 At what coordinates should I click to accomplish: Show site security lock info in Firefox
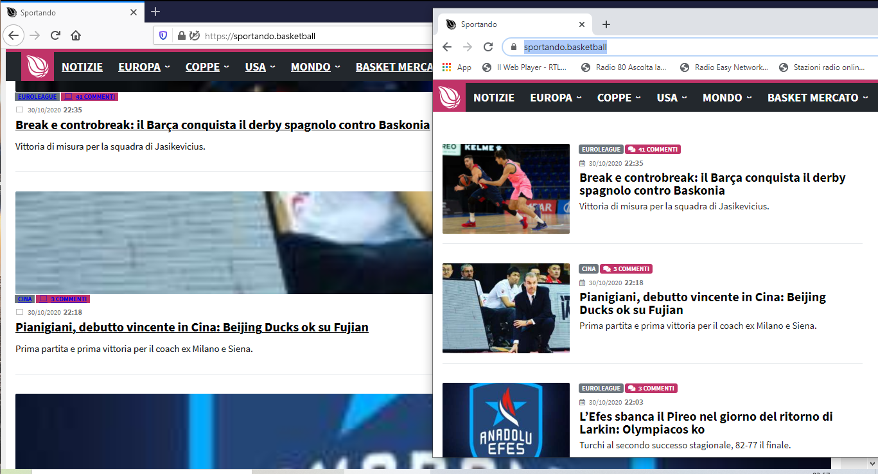182,36
